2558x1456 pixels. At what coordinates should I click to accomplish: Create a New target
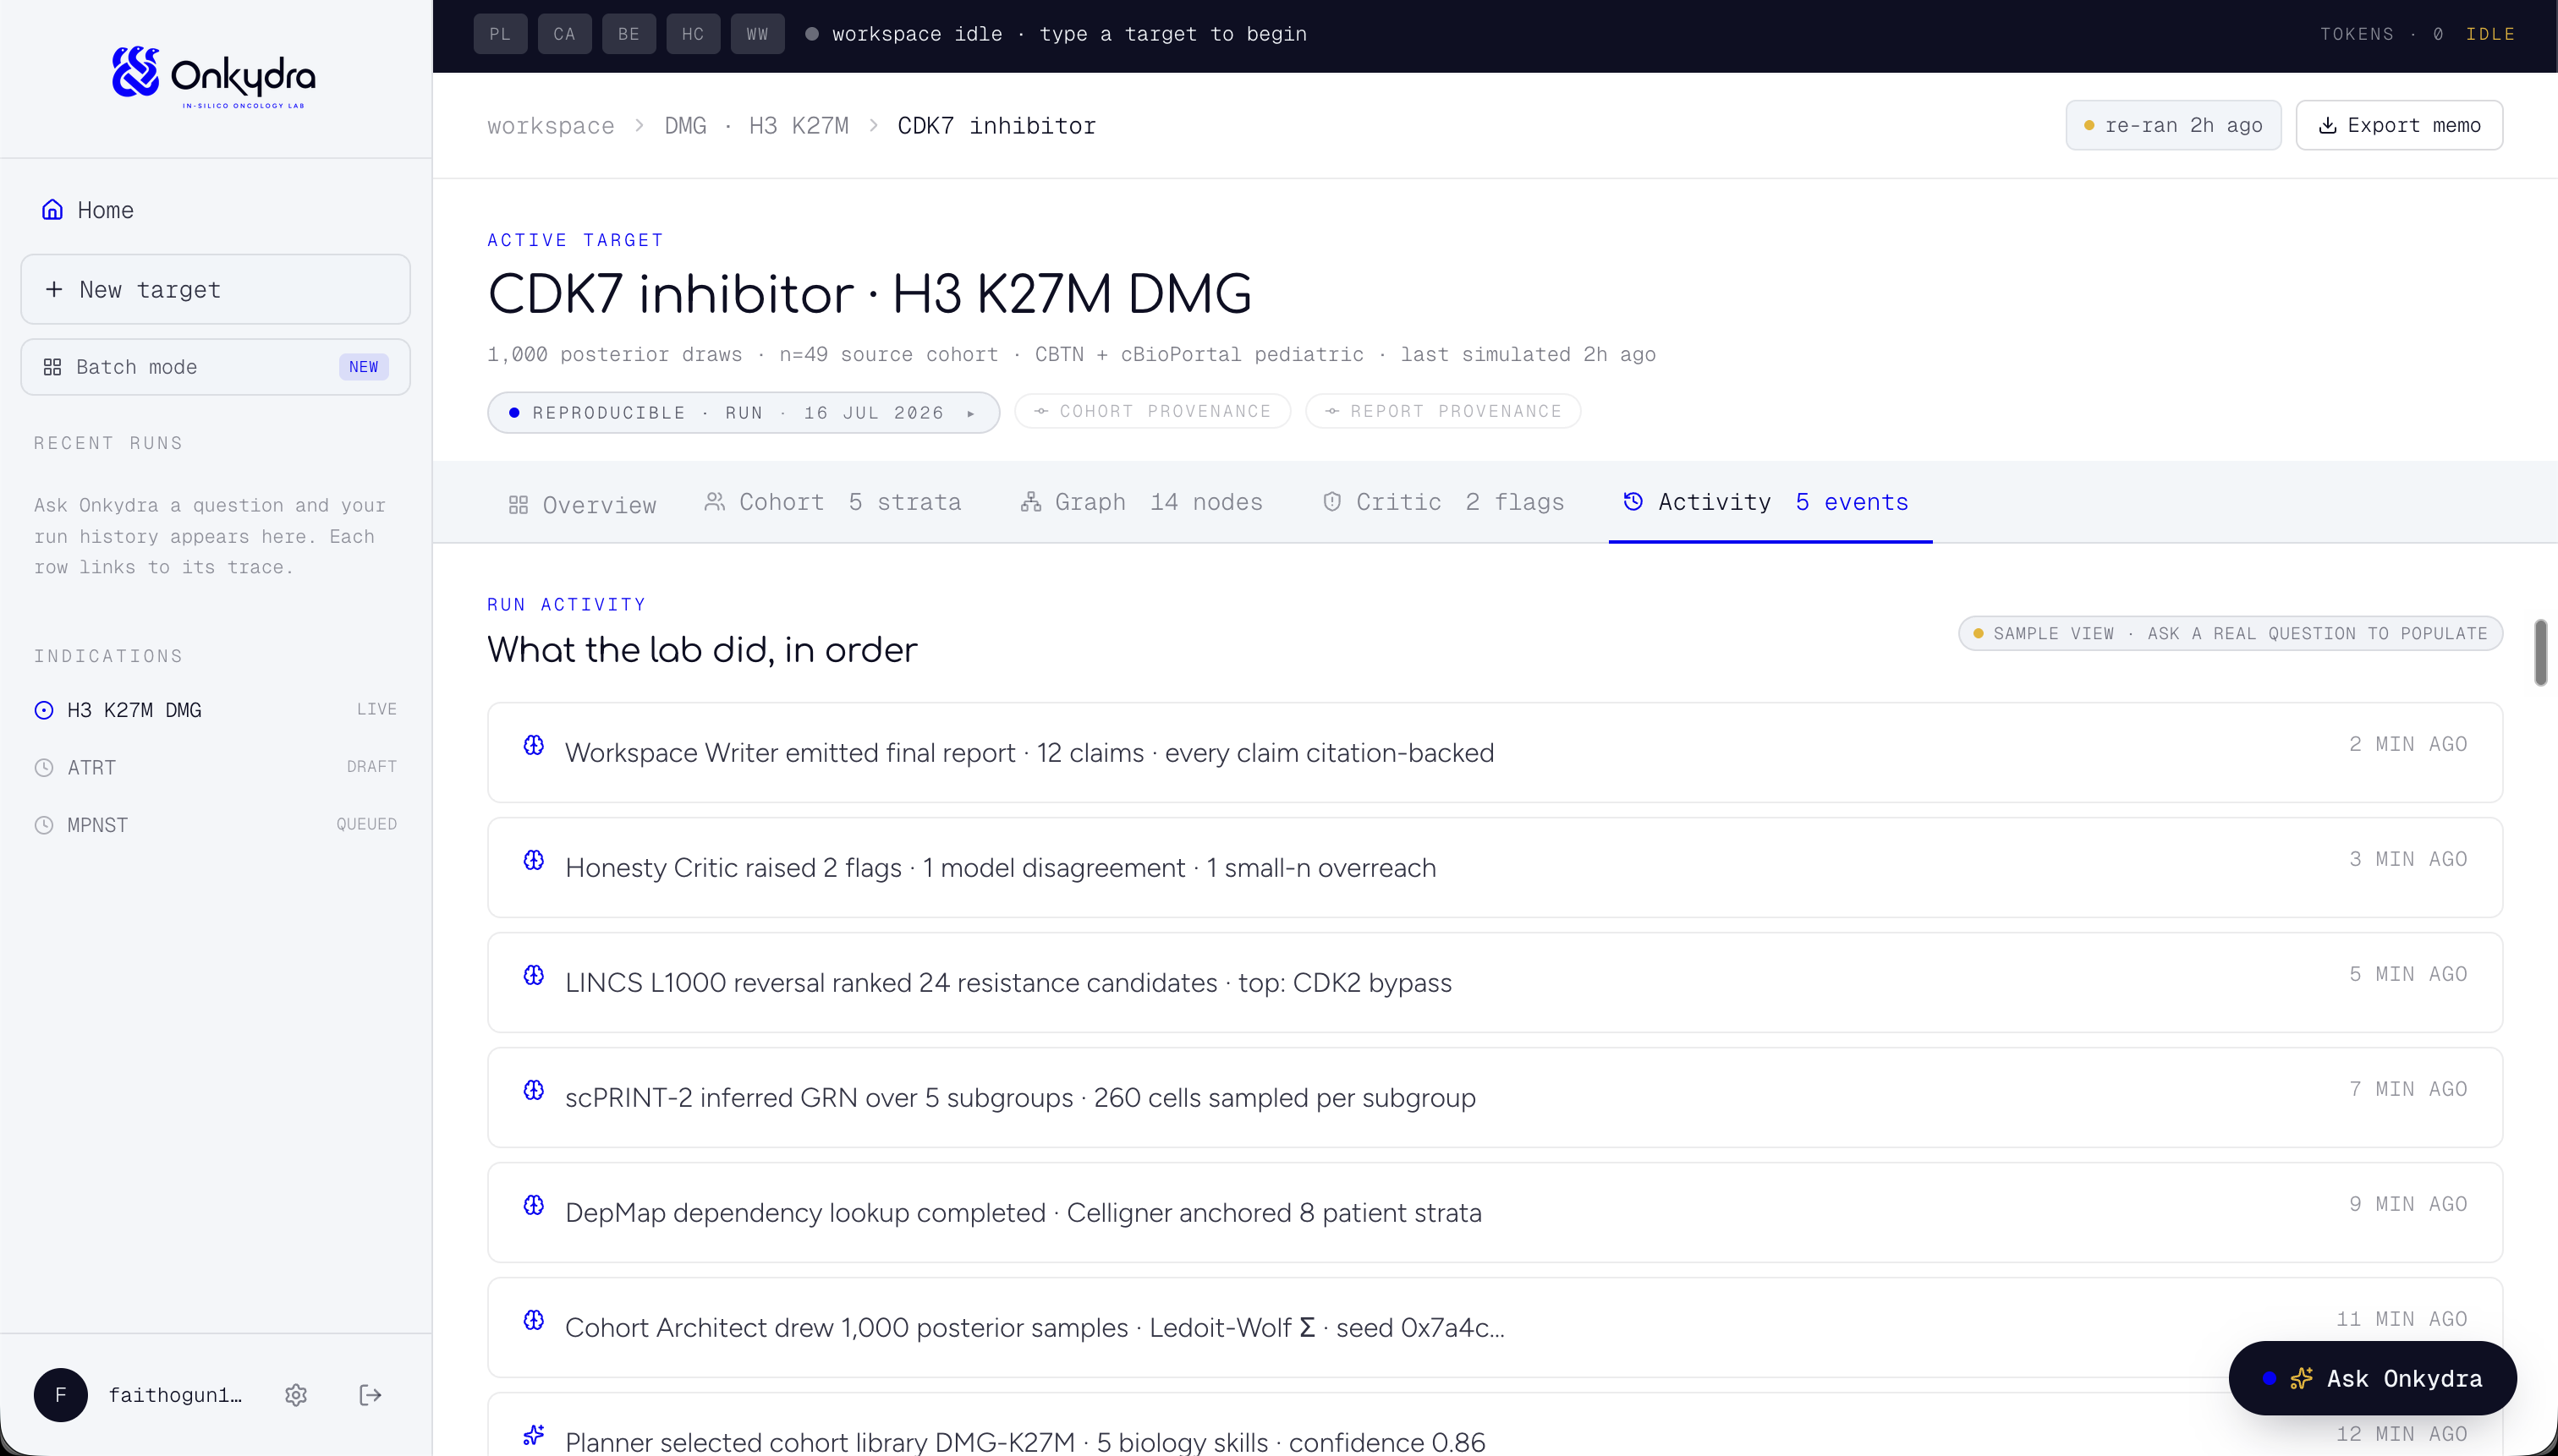(x=215, y=289)
